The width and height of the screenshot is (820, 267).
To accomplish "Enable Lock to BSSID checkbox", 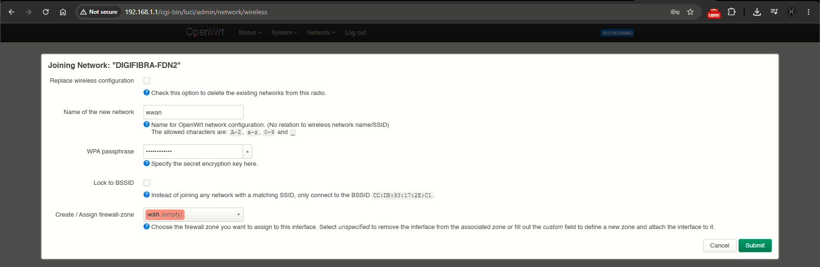I will [x=147, y=183].
